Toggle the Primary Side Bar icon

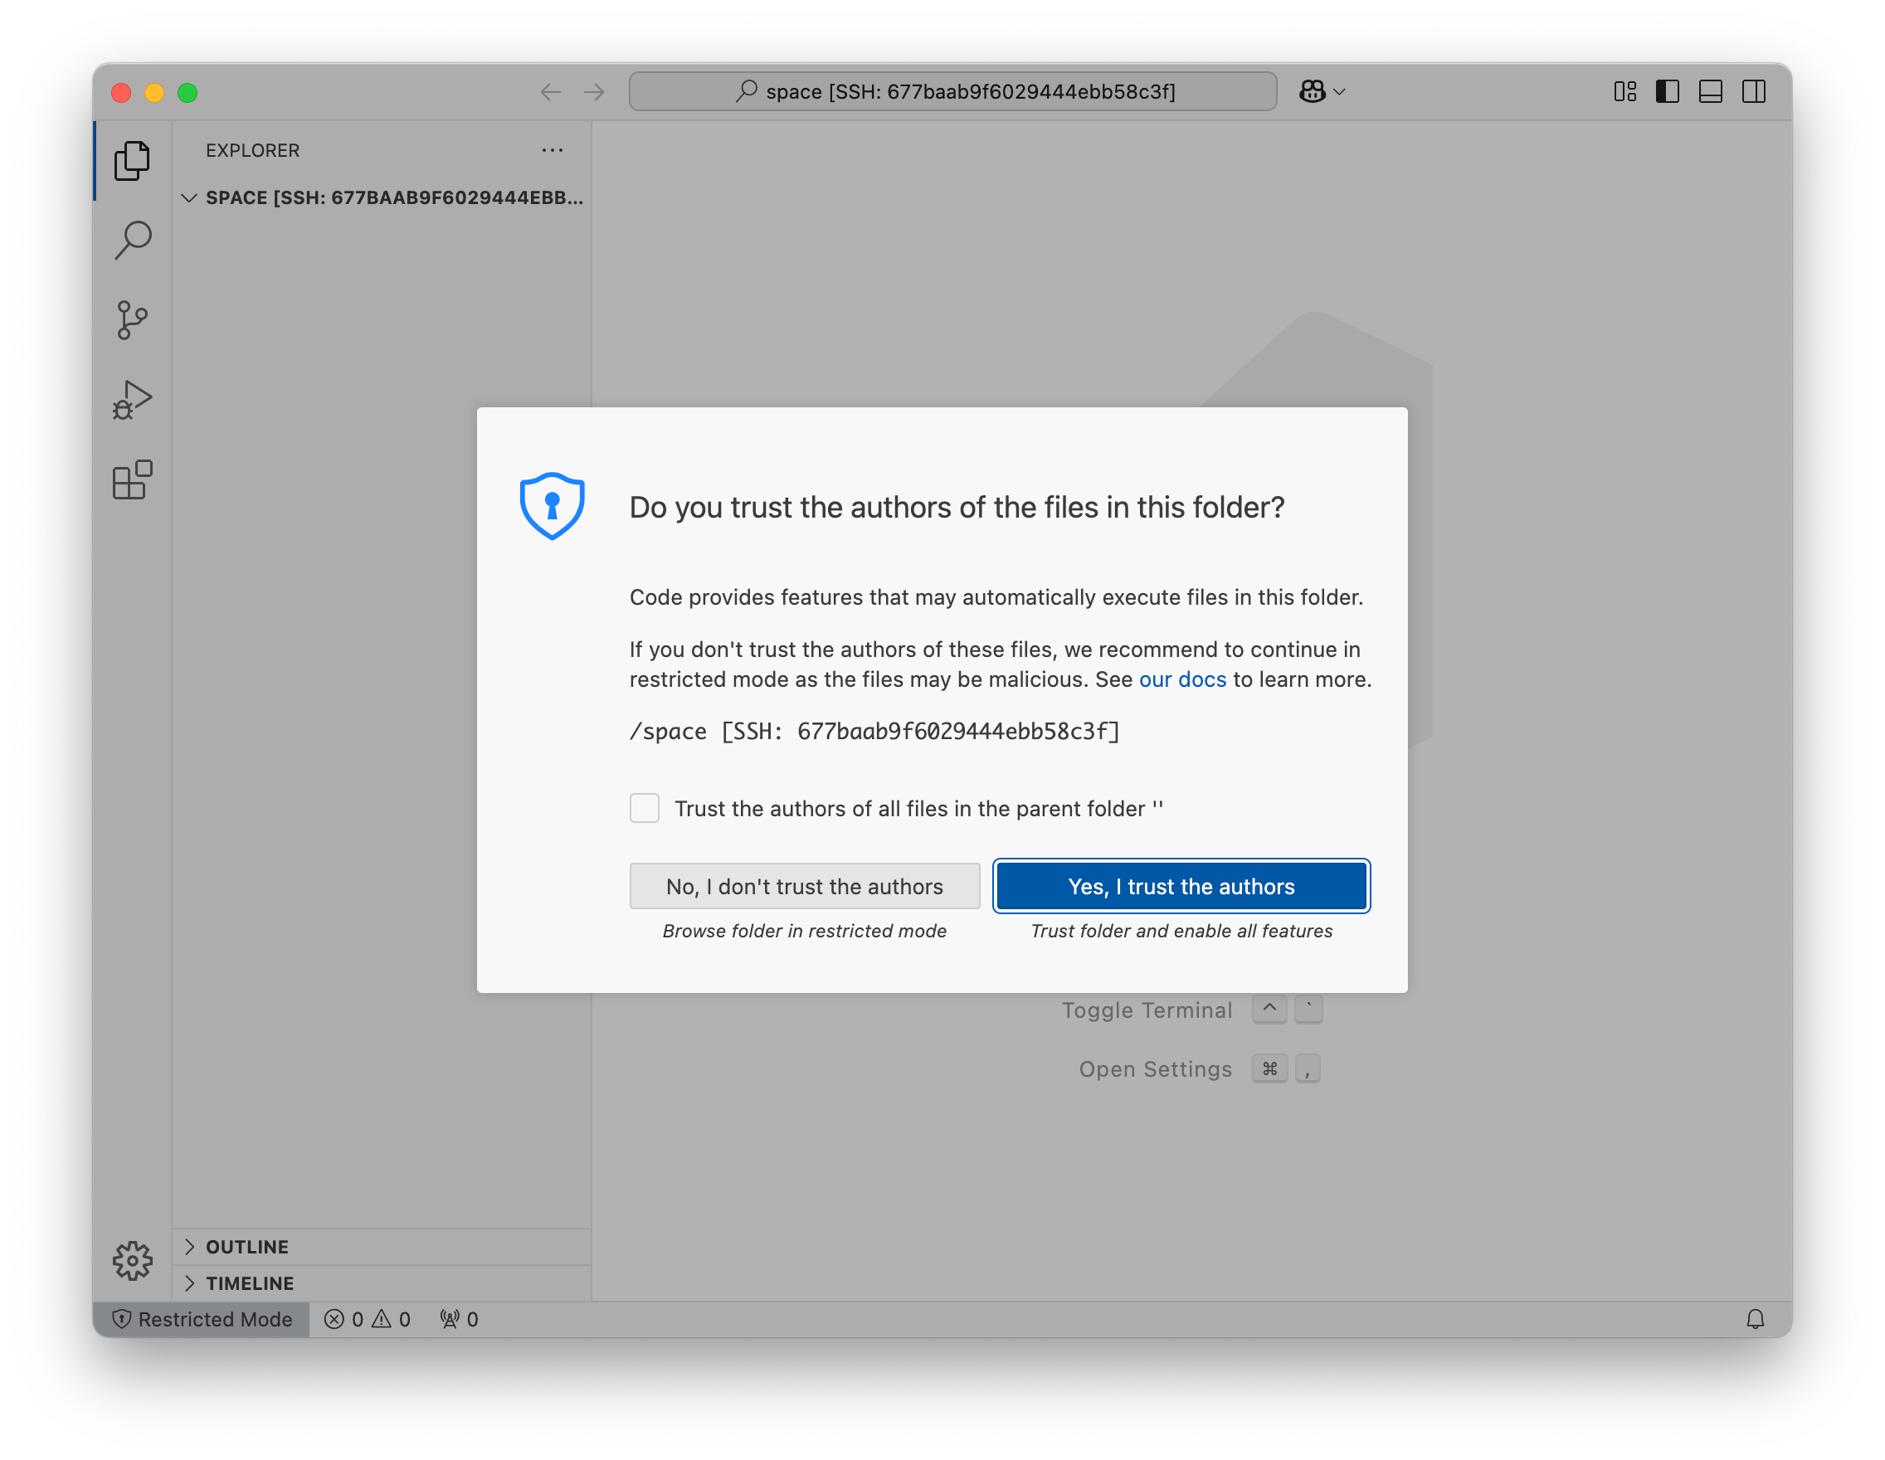(1668, 91)
